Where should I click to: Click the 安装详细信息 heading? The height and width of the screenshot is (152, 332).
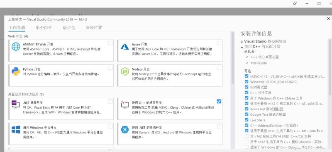click(256, 33)
